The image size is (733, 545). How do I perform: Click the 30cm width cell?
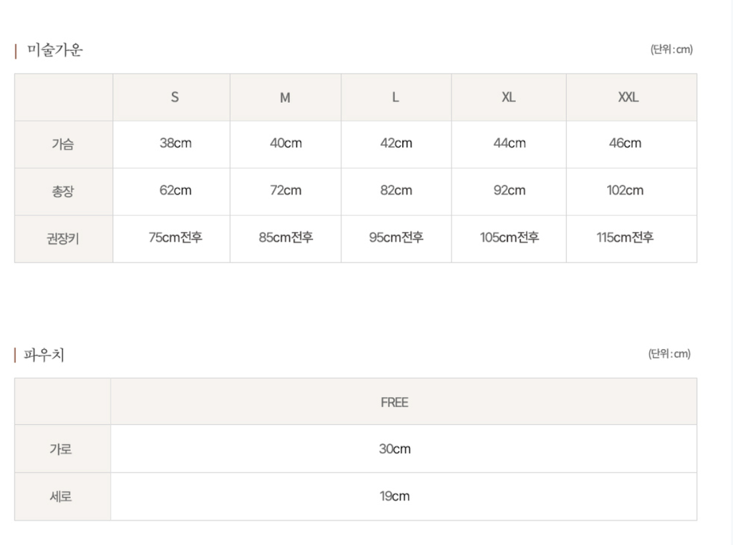(x=394, y=449)
